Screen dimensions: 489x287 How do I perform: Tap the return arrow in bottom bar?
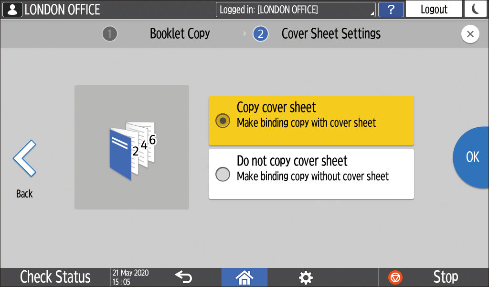pos(183,276)
